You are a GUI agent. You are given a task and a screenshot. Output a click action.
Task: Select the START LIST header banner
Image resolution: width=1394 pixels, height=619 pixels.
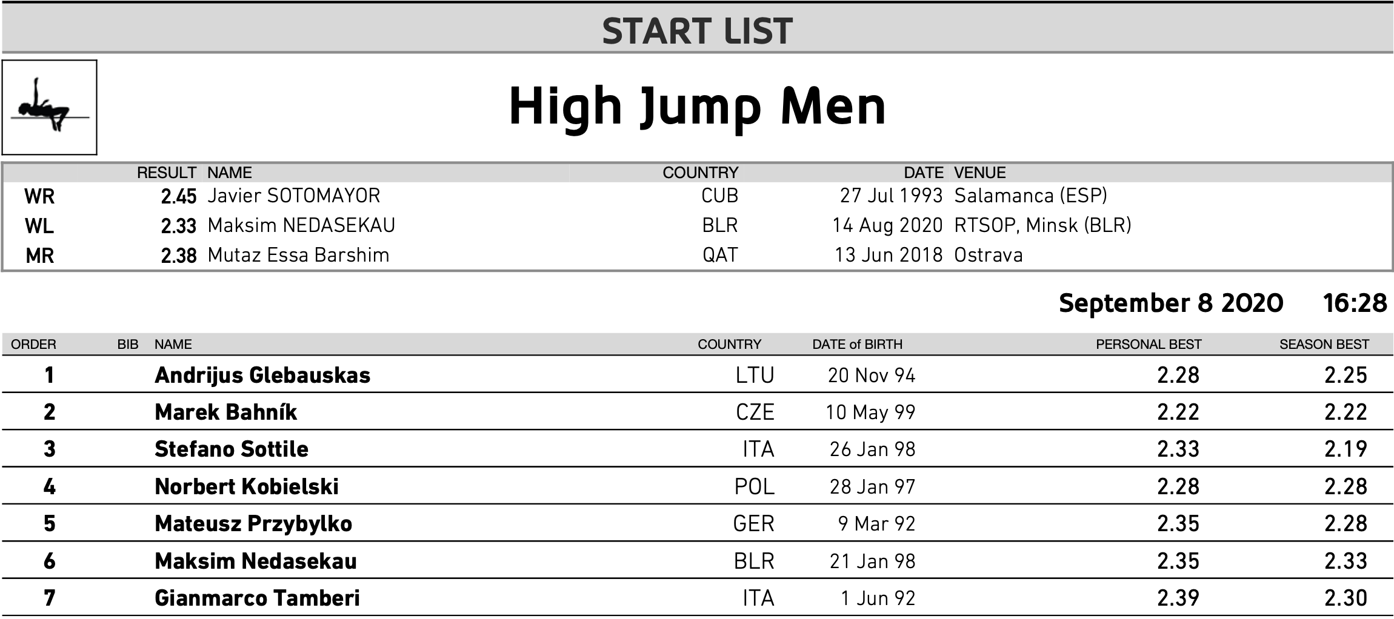point(697,29)
